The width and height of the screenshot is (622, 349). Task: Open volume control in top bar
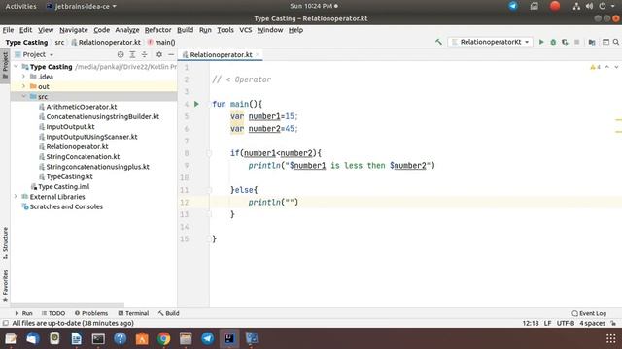click(x=590, y=6)
